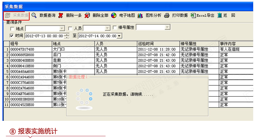The image size is (258, 140).
Task: Select 电子地图 toolbar label
Action: pos(127,15)
